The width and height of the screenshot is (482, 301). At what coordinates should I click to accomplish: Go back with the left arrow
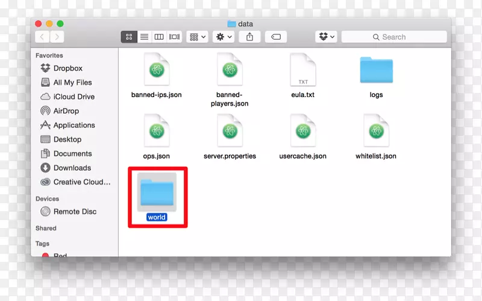coord(42,37)
